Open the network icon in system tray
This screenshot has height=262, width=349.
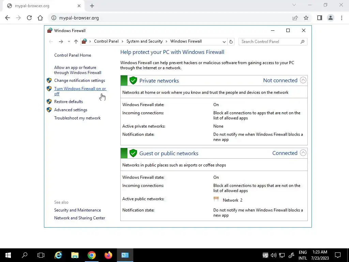[x=282, y=255]
